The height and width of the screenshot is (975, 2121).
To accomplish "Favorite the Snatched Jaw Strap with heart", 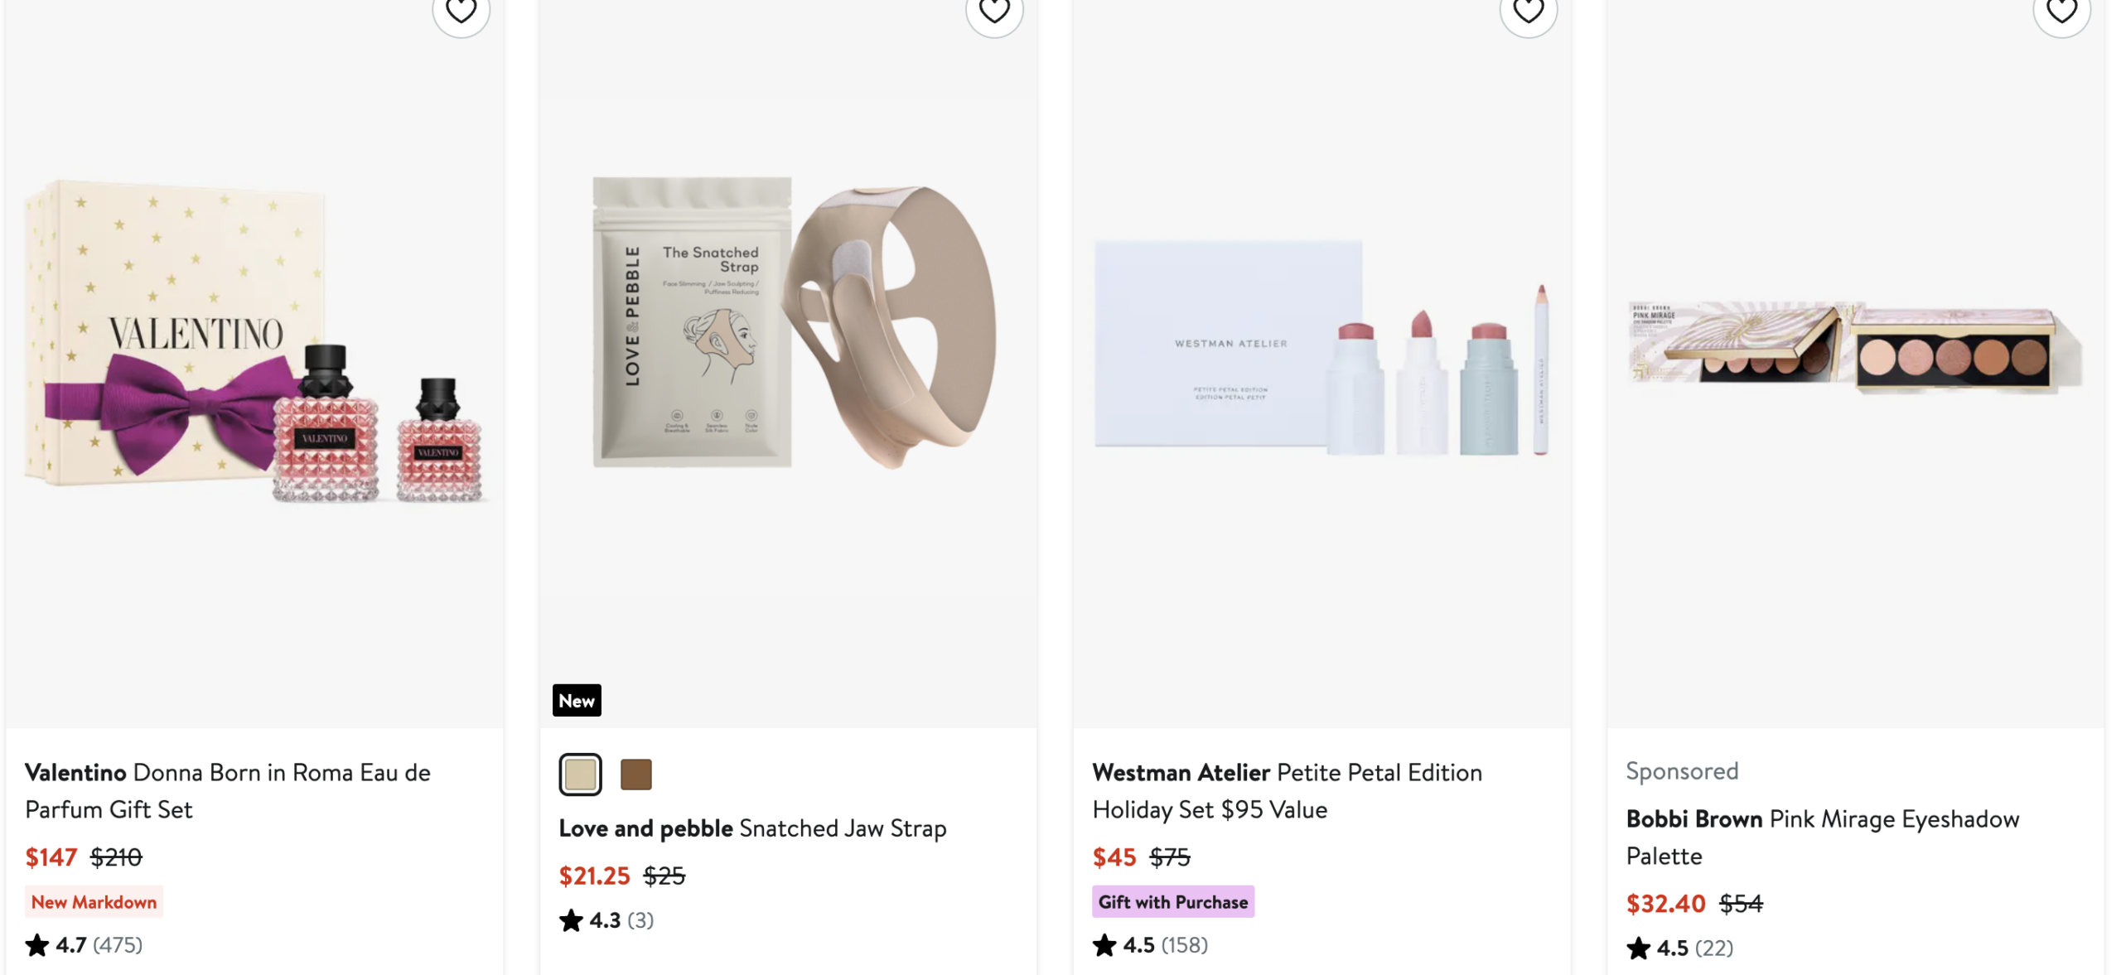I will tap(994, 12).
